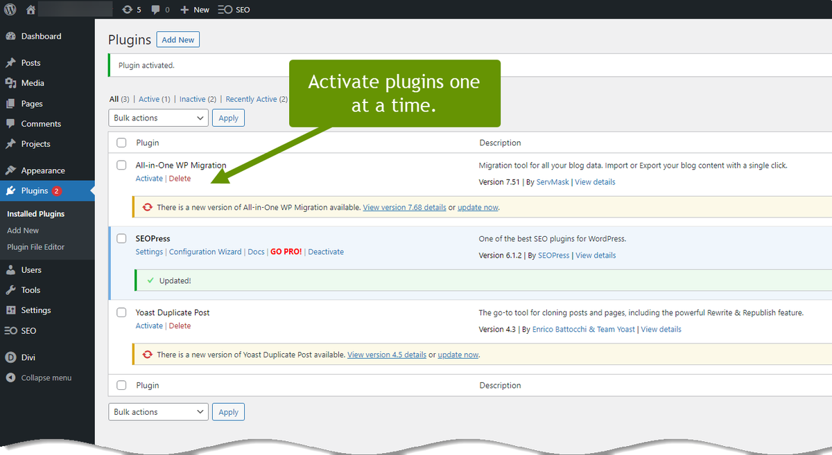The width and height of the screenshot is (832, 455).
Task: Open Divi in sidebar
Action: point(28,357)
